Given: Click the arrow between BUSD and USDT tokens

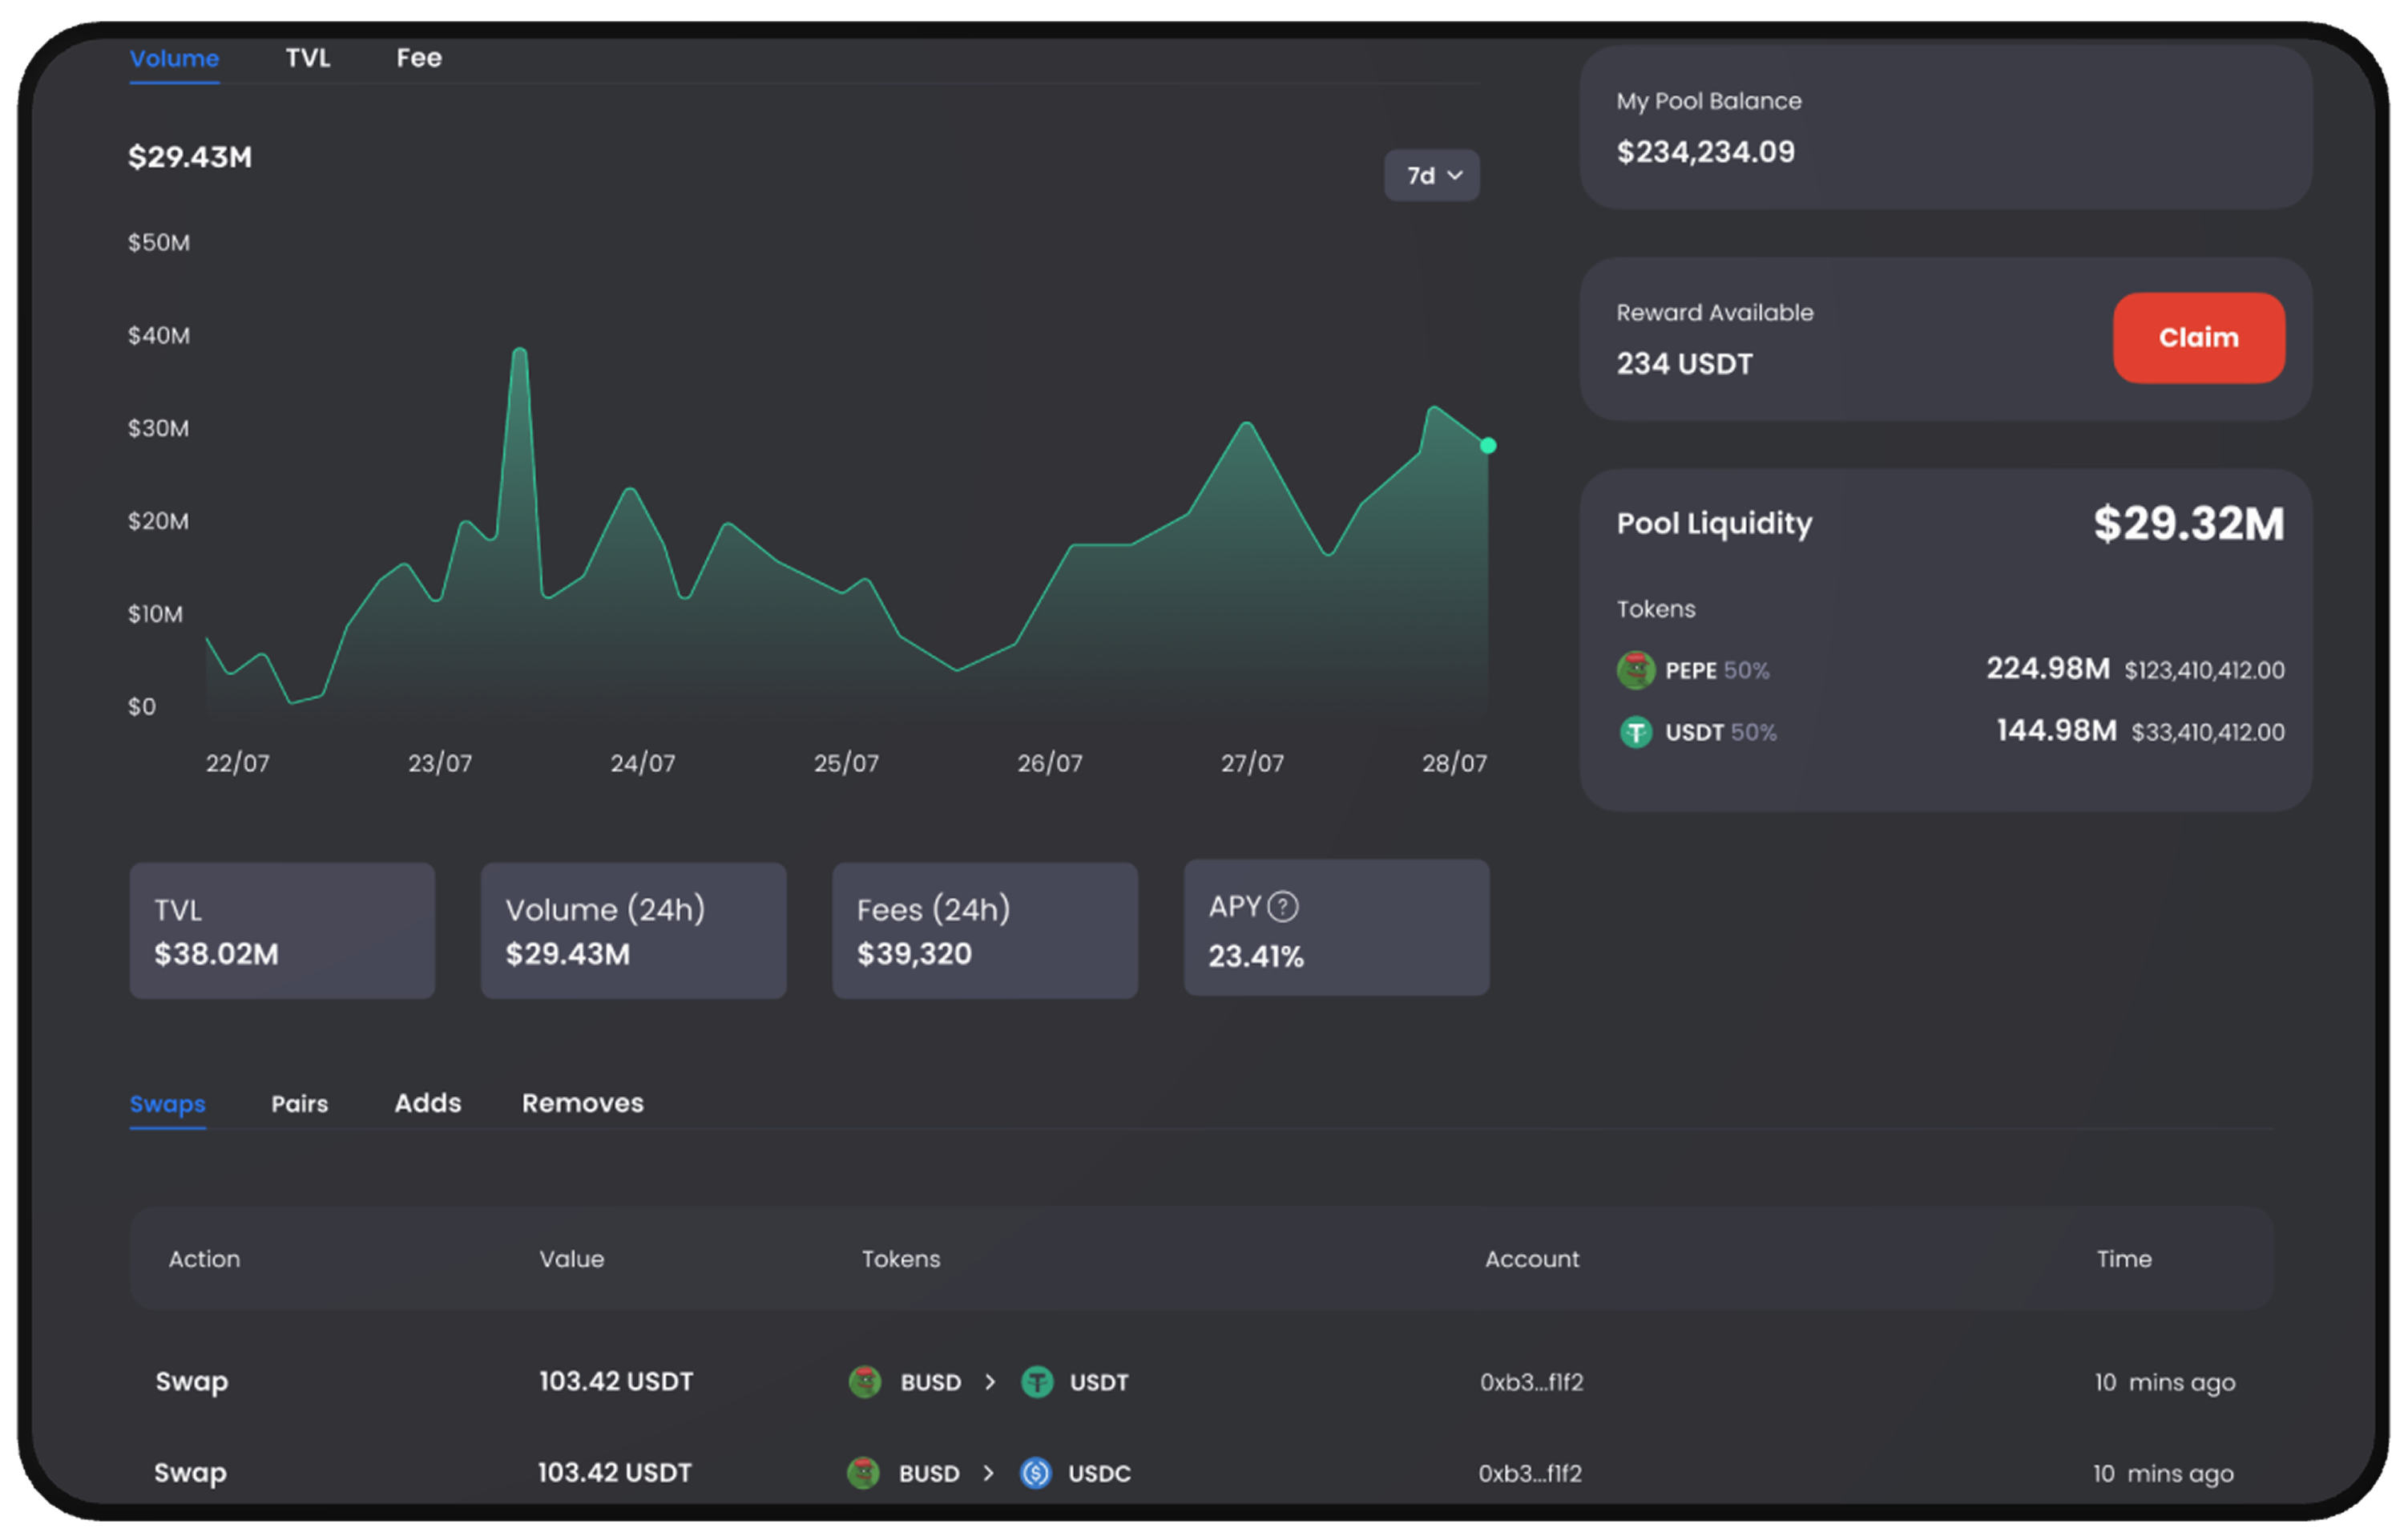Looking at the screenshot, I should tap(991, 1382).
